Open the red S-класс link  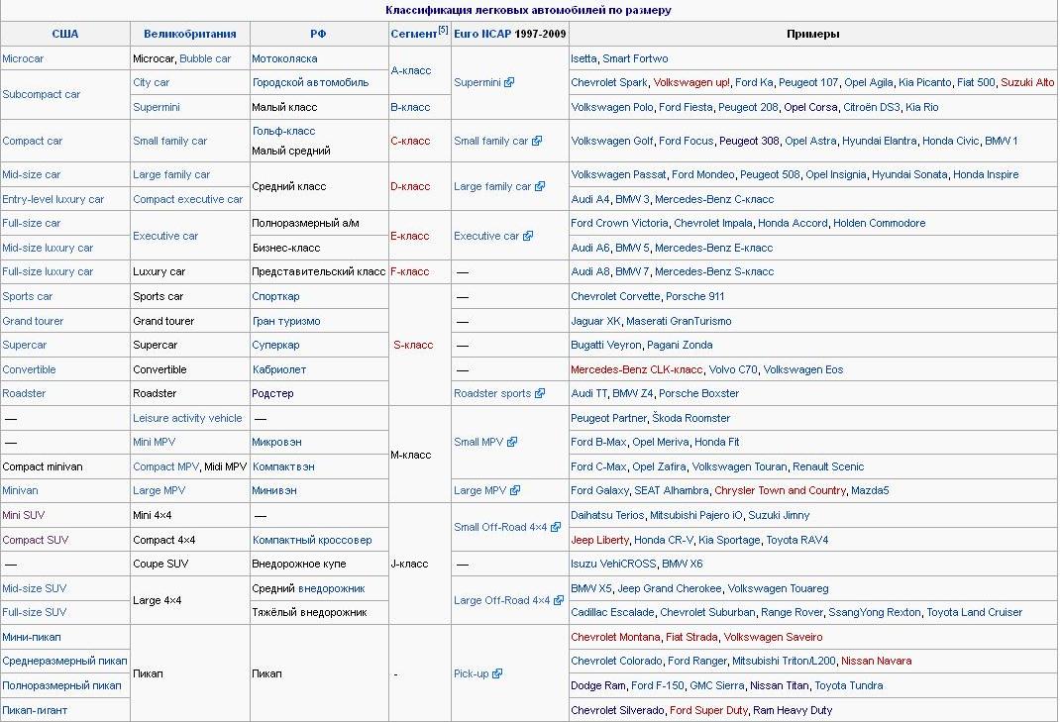(x=414, y=346)
